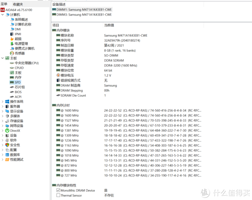Toggle the Thermal Sensor checkbox
The width and height of the screenshot is (252, 200).
(58, 195)
